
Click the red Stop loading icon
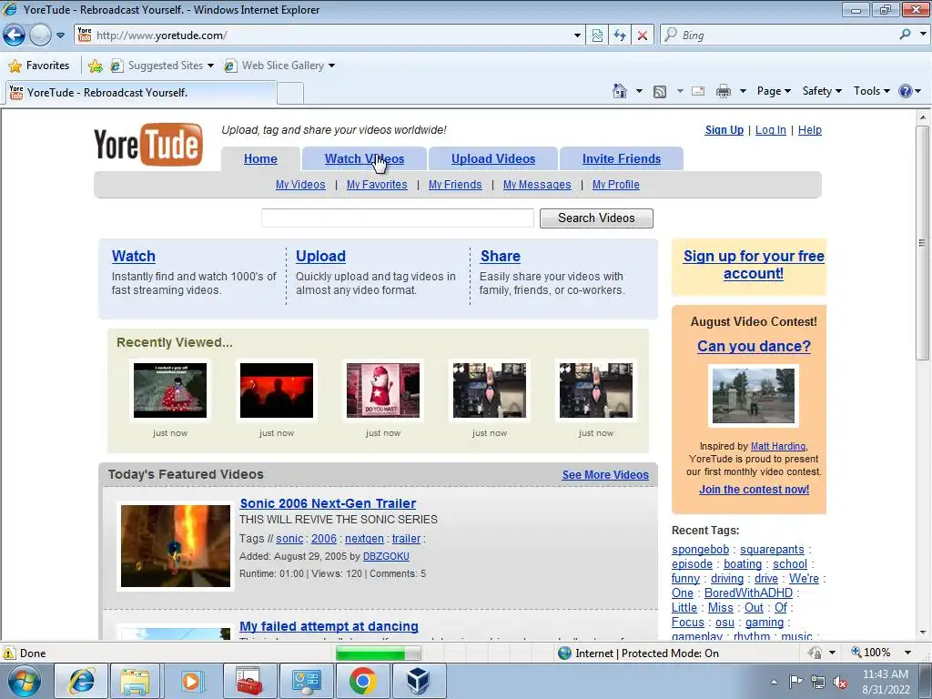(643, 35)
